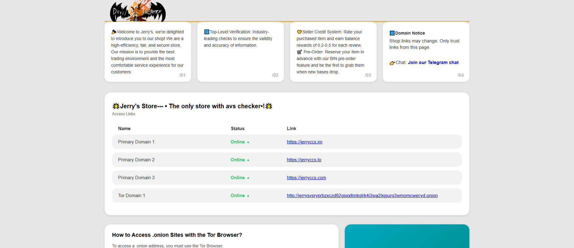Click the "/02" card number

click(x=275, y=75)
